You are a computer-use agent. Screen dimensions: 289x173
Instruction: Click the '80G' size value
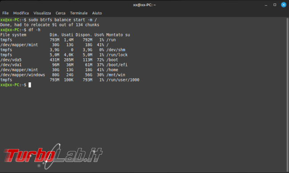coord(56,75)
